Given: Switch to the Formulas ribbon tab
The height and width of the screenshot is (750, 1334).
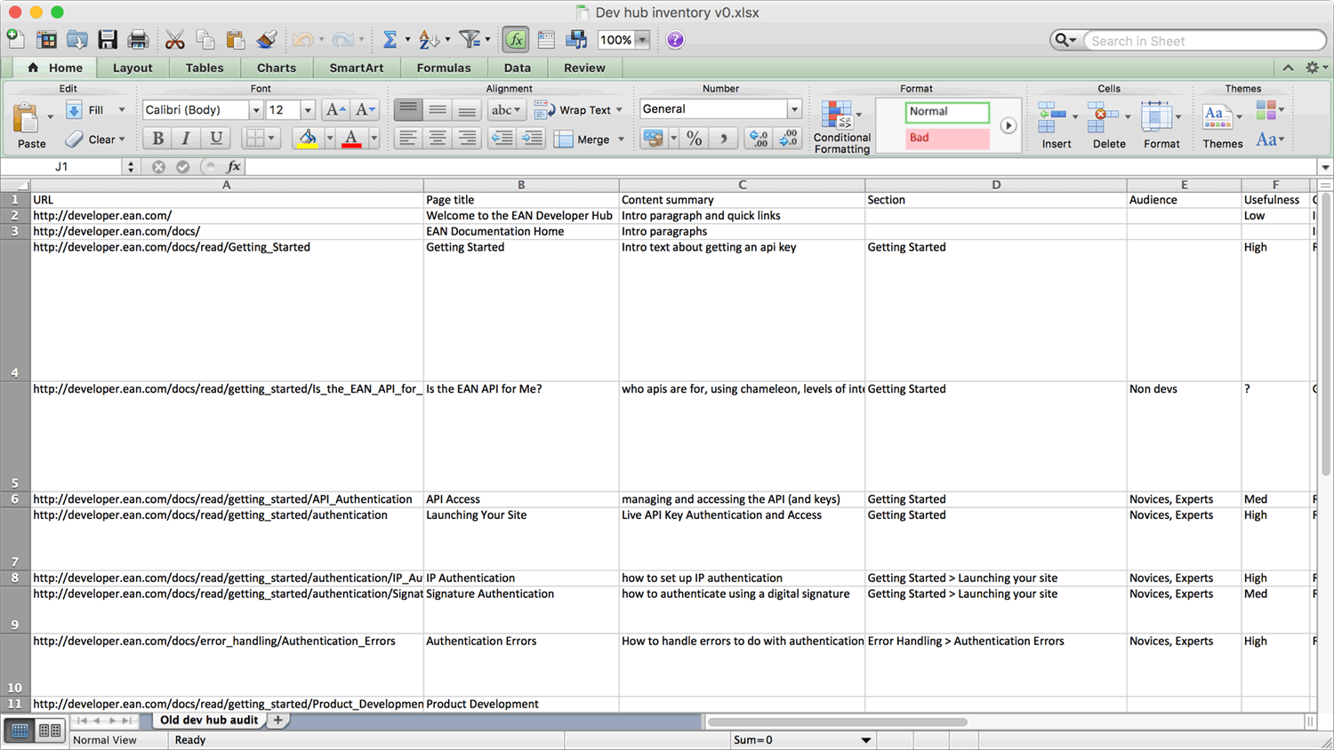Looking at the screenshot, I should tap(444, 68).
